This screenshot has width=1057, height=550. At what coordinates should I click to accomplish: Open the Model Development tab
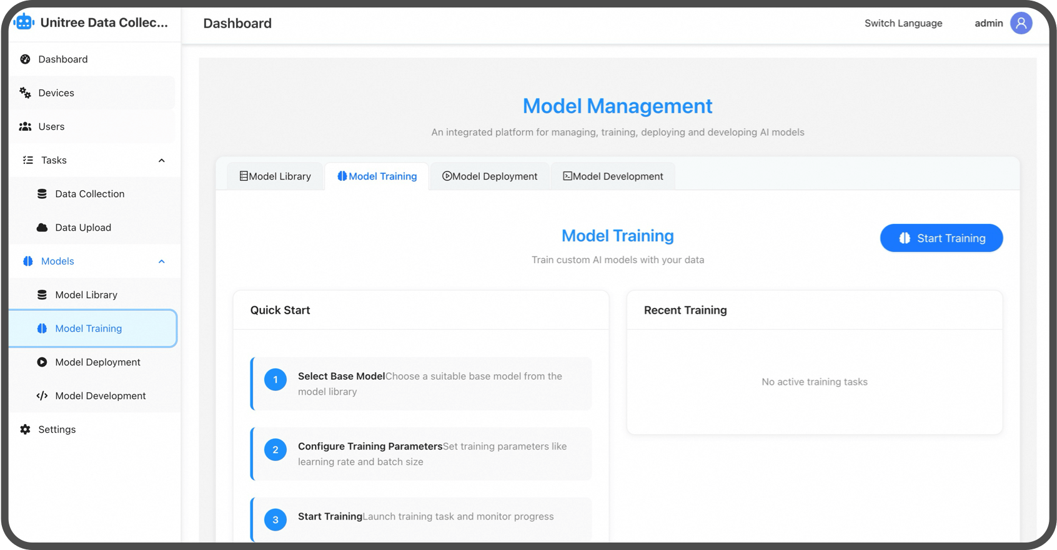click(x=613, y=176)
